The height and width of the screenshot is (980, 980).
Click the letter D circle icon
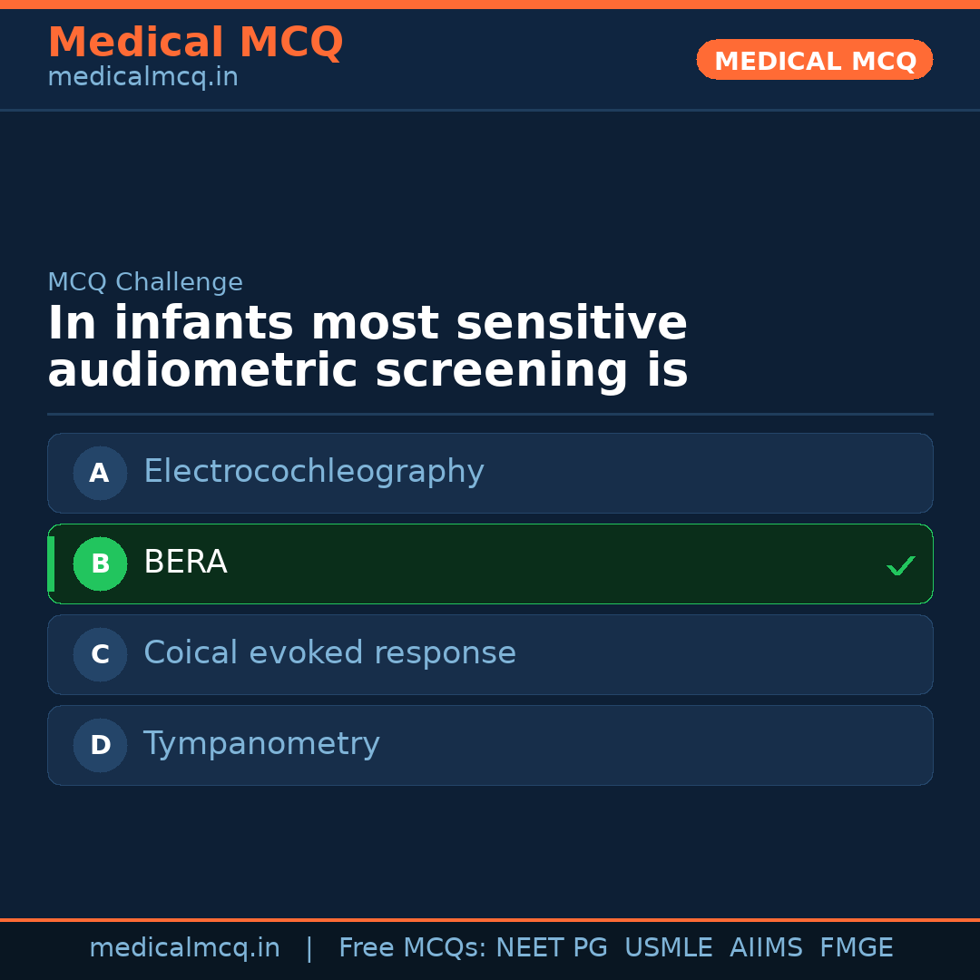100,745
